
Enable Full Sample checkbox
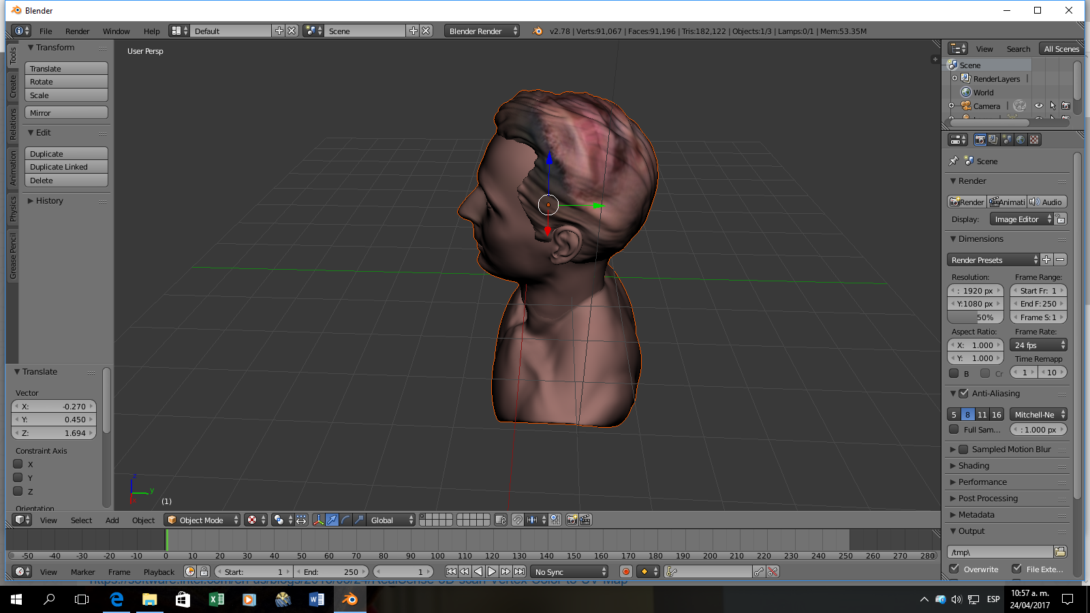coord(954,429)
